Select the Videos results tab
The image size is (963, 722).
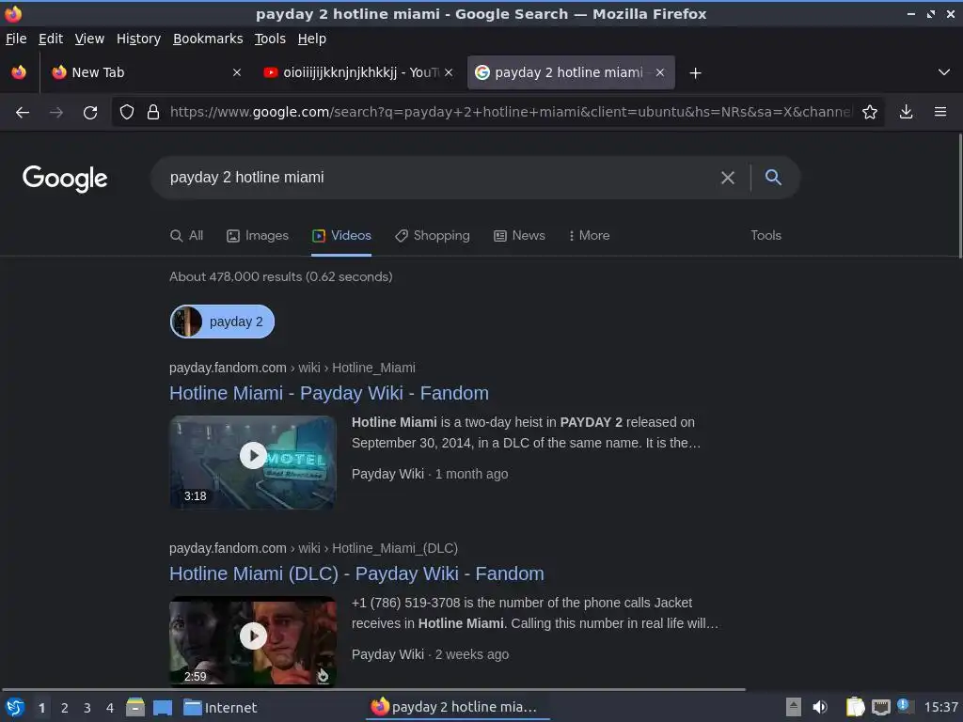[x=341, y=236]
